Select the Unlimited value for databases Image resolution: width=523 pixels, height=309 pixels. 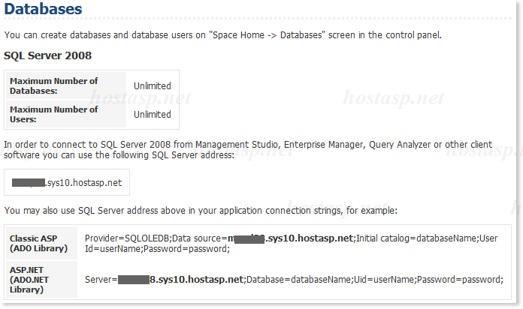tap(152, 86)
